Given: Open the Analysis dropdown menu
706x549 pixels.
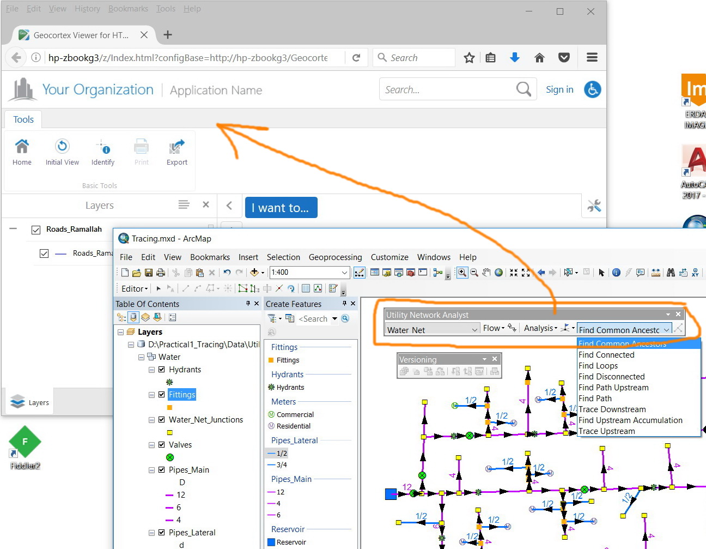Looking at the screenshot, I should point(540,328).
